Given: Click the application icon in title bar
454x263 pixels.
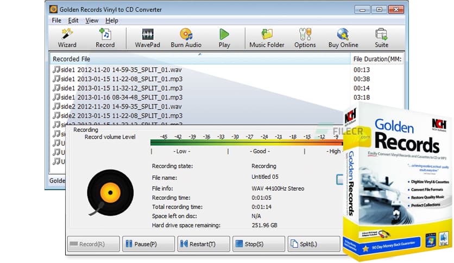Looking at the screenshot, I should [x=53, y=9].
